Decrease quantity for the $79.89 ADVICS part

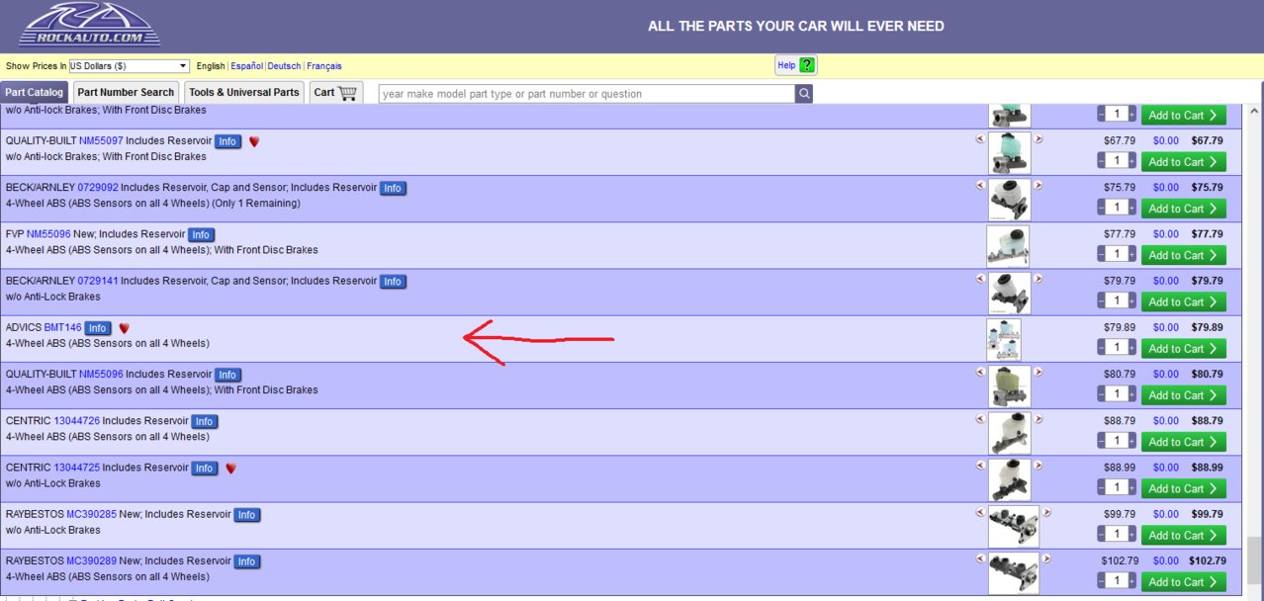(x=1102, y=348)
